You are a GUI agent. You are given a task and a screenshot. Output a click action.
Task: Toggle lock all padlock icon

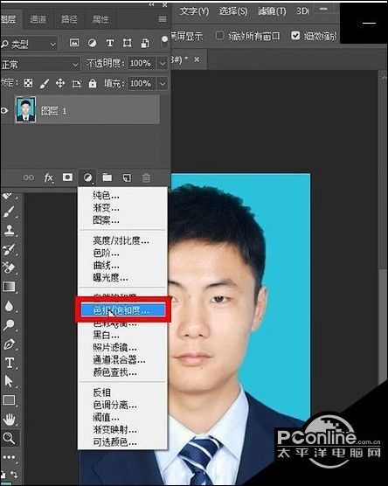[x=93, y=83]
